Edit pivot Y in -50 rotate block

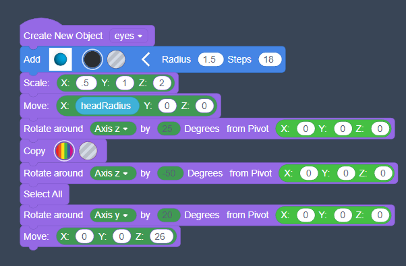346,173
